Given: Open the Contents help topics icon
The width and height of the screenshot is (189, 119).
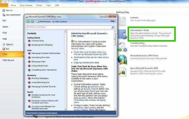Looking at the screenshot, I should [x=122, y=20].
